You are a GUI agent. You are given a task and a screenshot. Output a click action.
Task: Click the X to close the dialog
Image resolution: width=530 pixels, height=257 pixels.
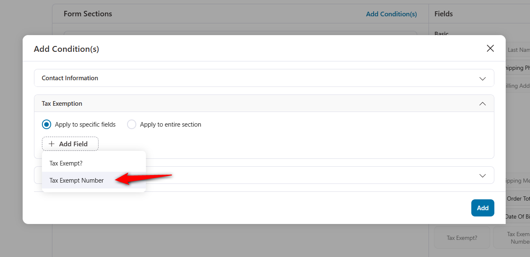click(490, 48)
